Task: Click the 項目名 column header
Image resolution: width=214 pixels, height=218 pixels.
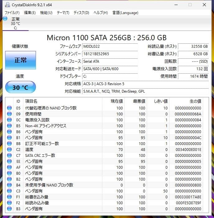Action: point(31,101)
